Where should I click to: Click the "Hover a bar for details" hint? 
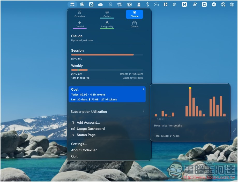168,125
